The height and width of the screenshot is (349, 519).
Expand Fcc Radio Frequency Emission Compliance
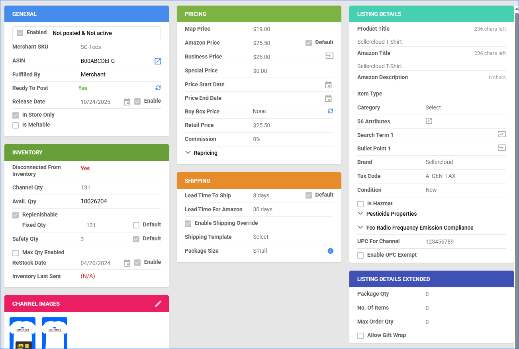[360, 228]
